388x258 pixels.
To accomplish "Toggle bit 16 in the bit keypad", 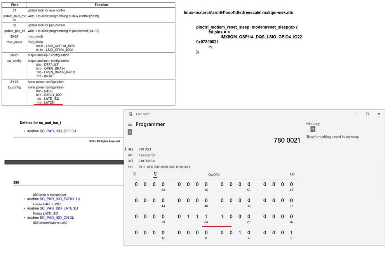I will tap(291, 216).
